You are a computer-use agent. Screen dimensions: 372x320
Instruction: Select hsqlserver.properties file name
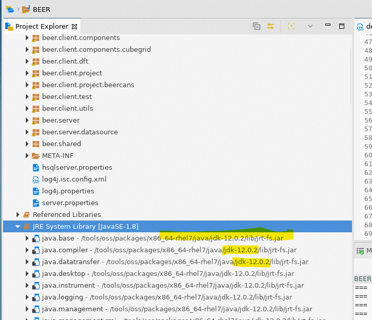tap(77, 167)
